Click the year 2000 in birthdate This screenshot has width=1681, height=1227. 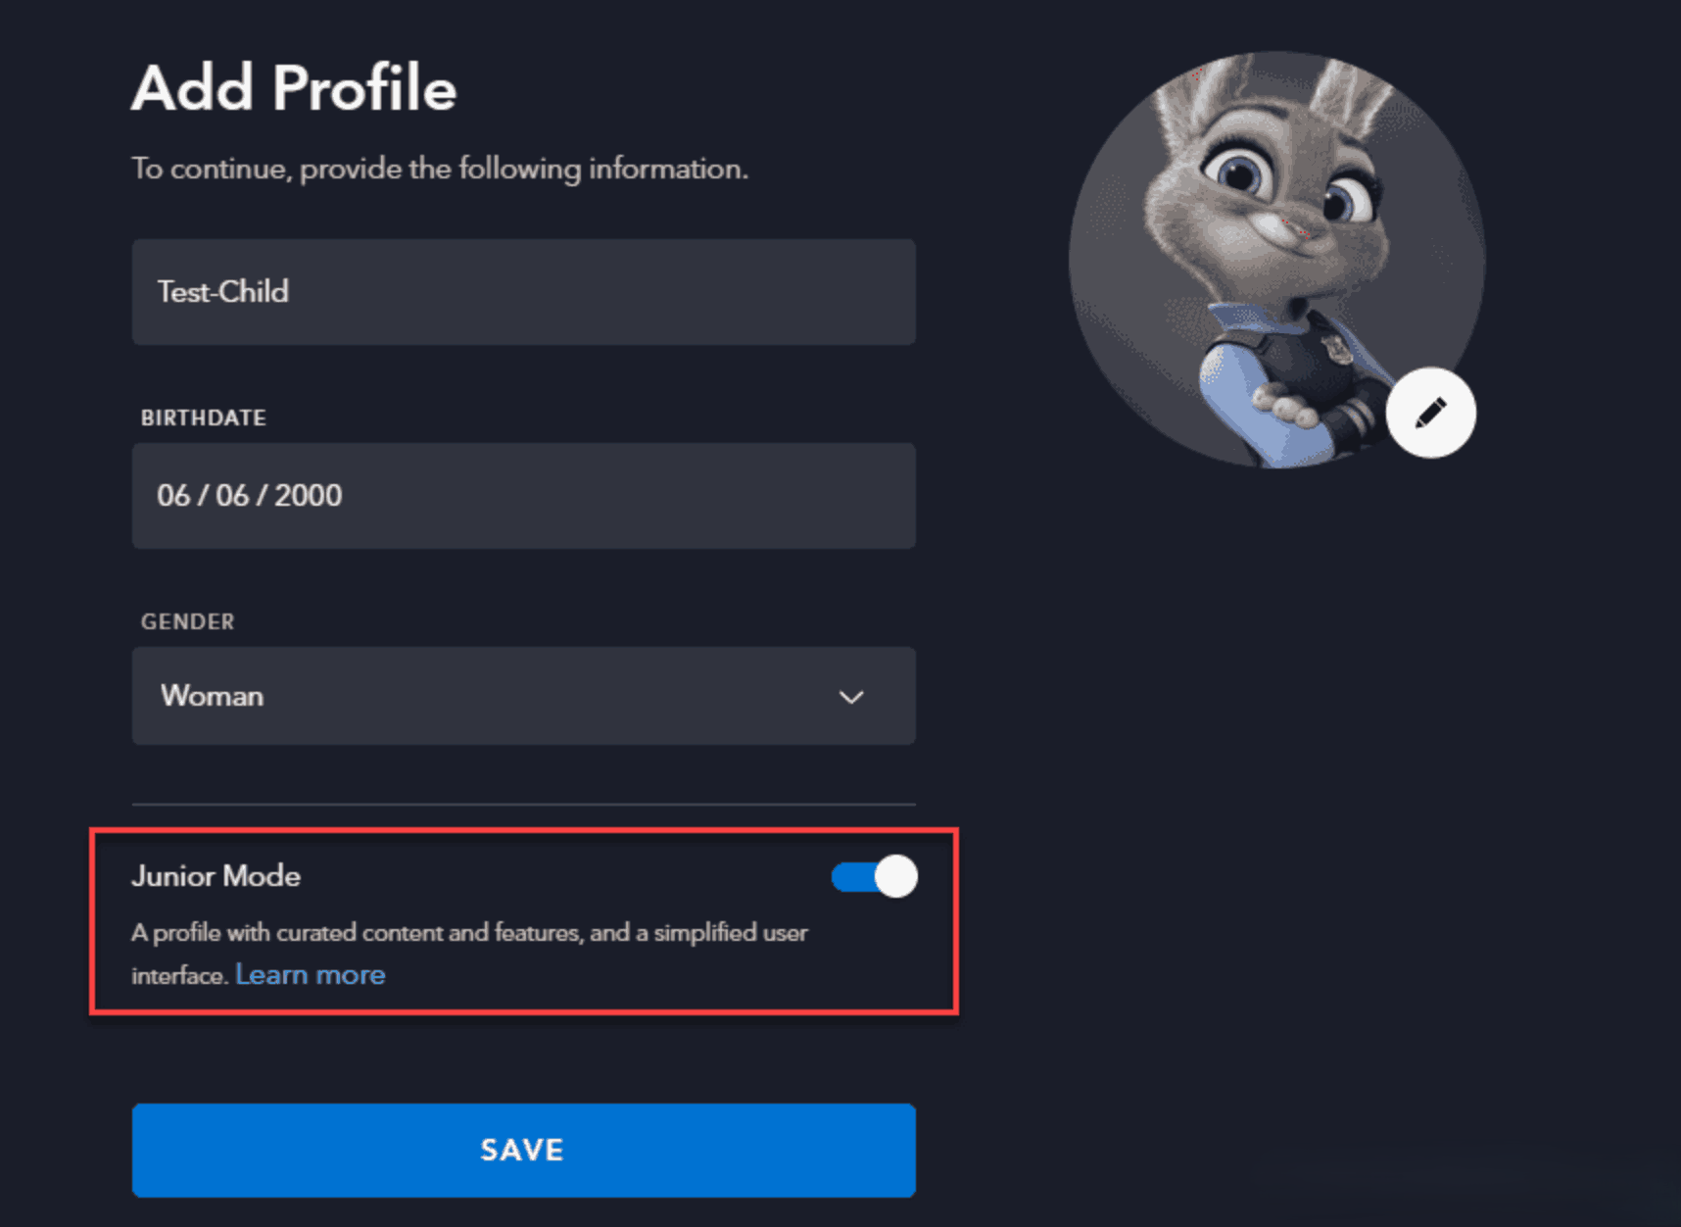click(308, 496)
